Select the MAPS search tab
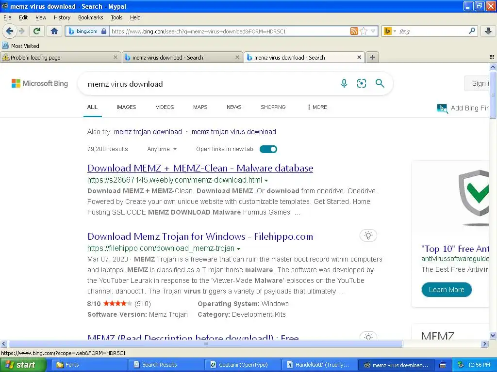Screen dimensions: 497x372 [200, 107]
